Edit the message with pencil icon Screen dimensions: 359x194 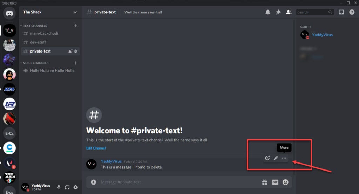point(276,158)
